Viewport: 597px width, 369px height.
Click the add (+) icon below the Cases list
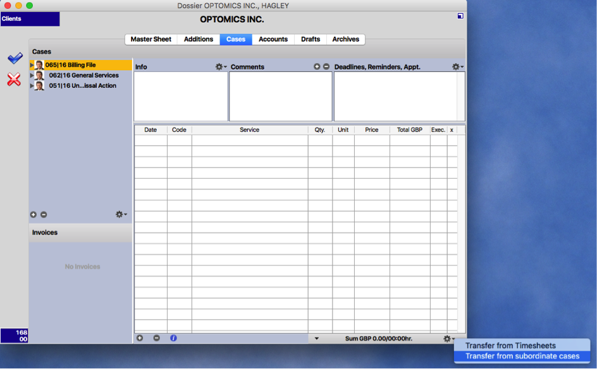33,214
